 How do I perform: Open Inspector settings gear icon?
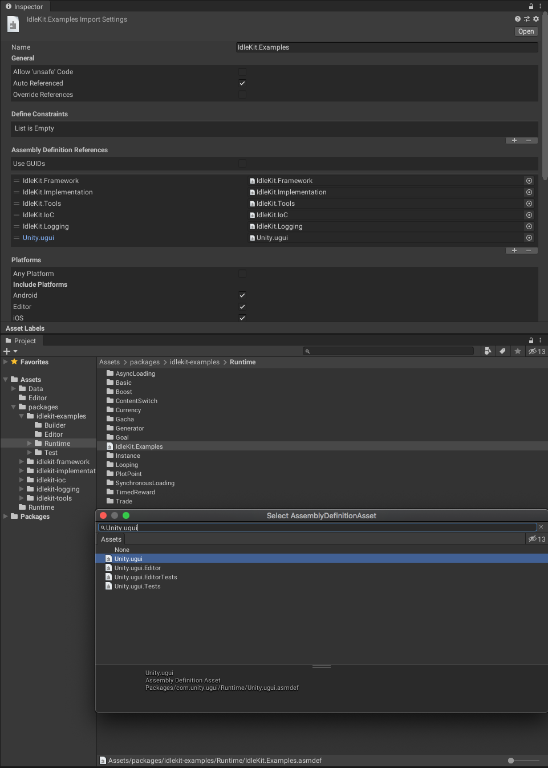point(536,19)
